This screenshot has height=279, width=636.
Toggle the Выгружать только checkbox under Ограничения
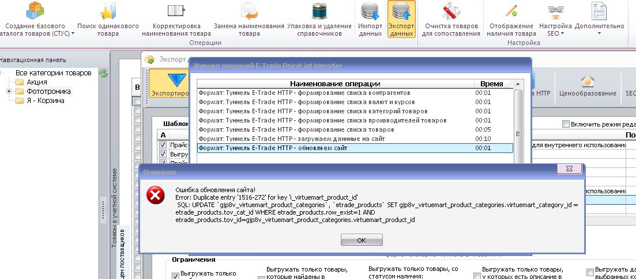point(175,276)
